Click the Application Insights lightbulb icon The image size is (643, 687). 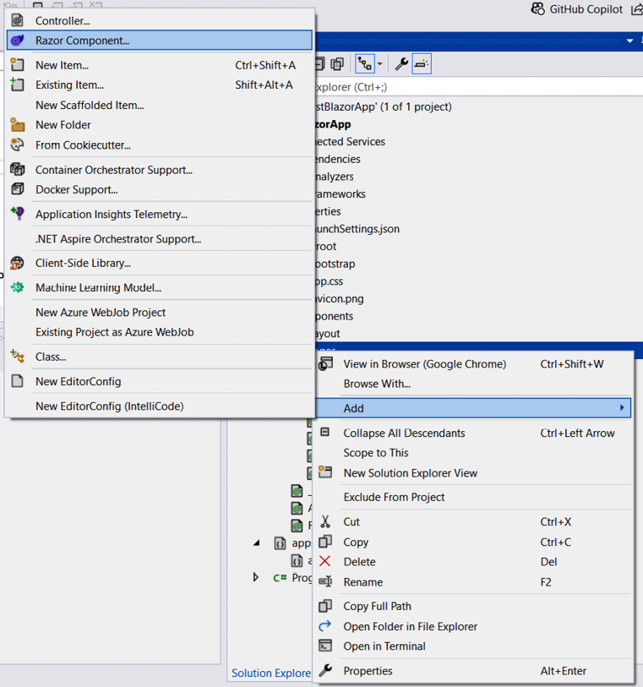17,214
